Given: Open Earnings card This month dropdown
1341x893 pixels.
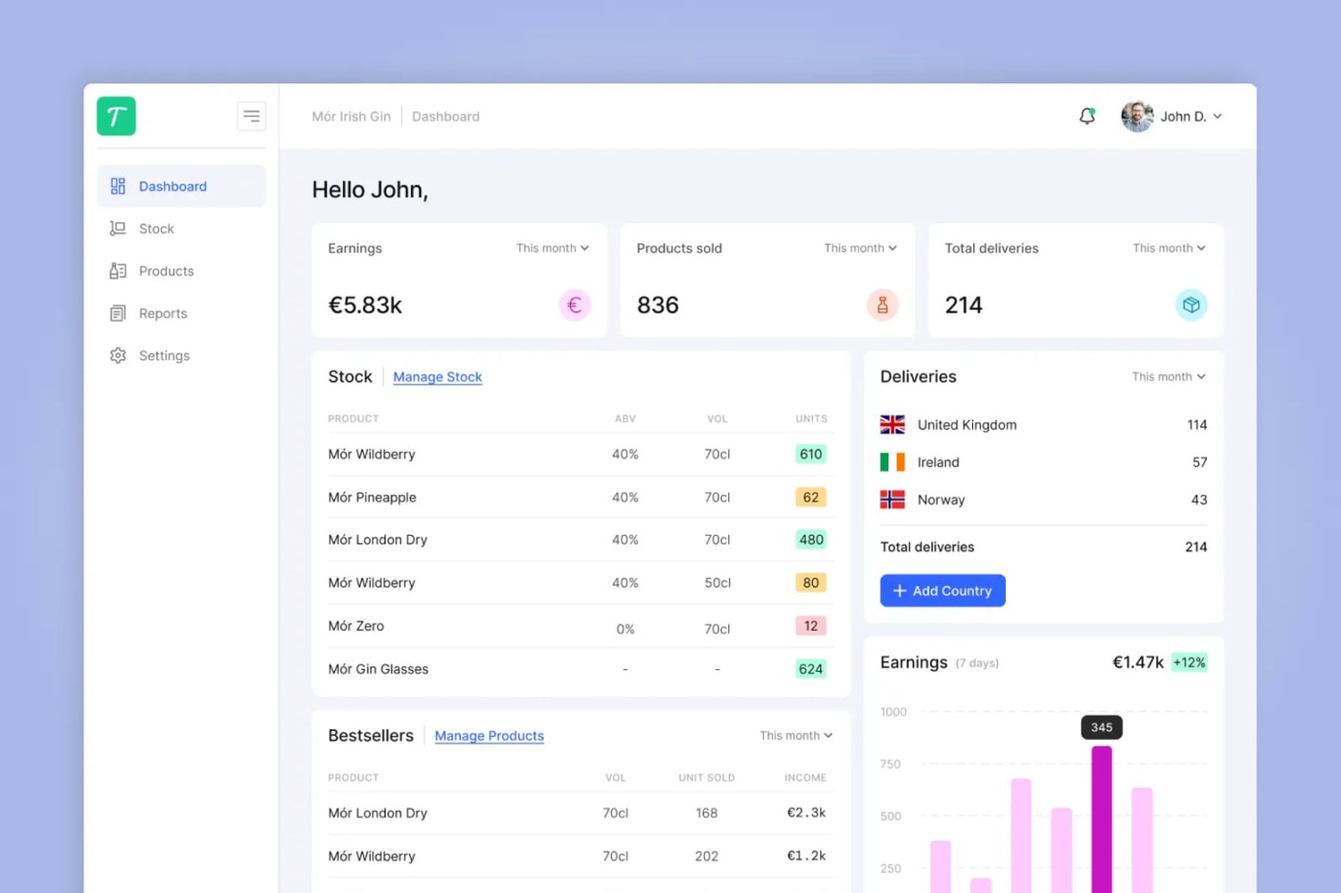Looking at the screenshot, I should [x=553, y=248].
